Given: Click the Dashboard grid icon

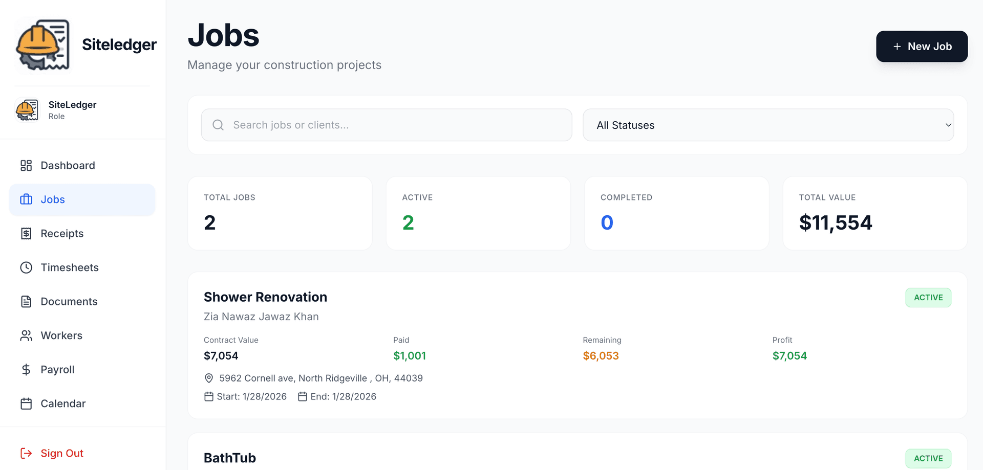Looking at the screenshot, I should [x=26, y=165].
